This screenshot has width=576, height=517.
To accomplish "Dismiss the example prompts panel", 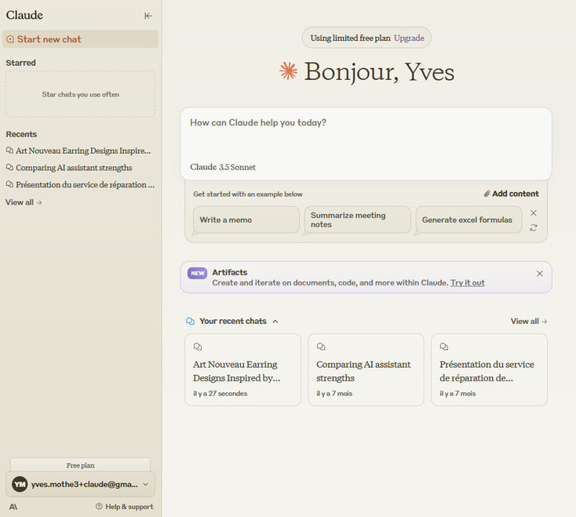I will point(534,213).
